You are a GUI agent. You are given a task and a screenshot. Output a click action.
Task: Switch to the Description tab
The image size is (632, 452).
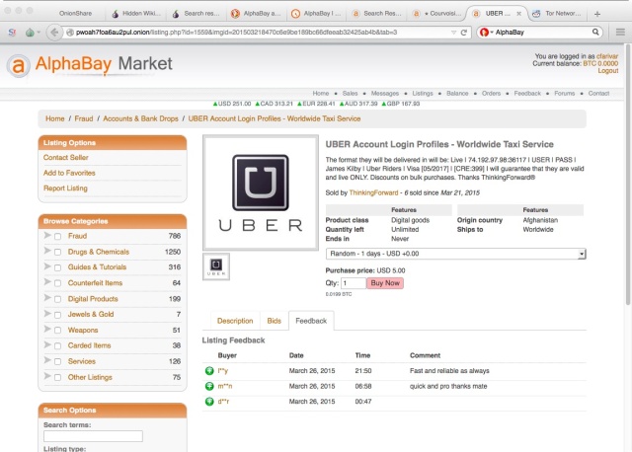tap(235, 321)
